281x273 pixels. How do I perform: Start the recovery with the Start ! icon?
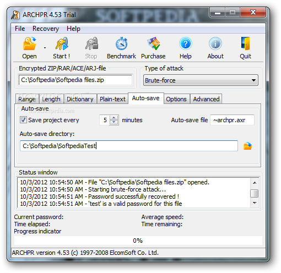click(x=62, y=43)
